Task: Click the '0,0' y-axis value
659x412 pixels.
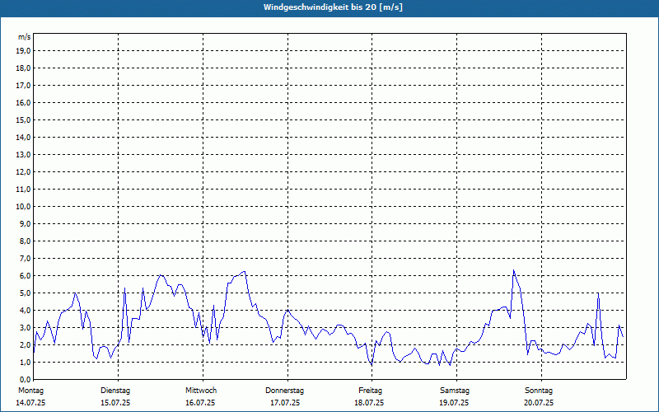Action: tap(26, 379)
